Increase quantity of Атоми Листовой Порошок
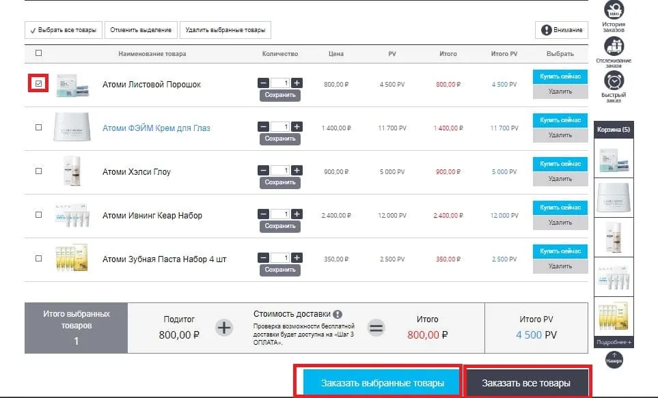 click(297, 83)
